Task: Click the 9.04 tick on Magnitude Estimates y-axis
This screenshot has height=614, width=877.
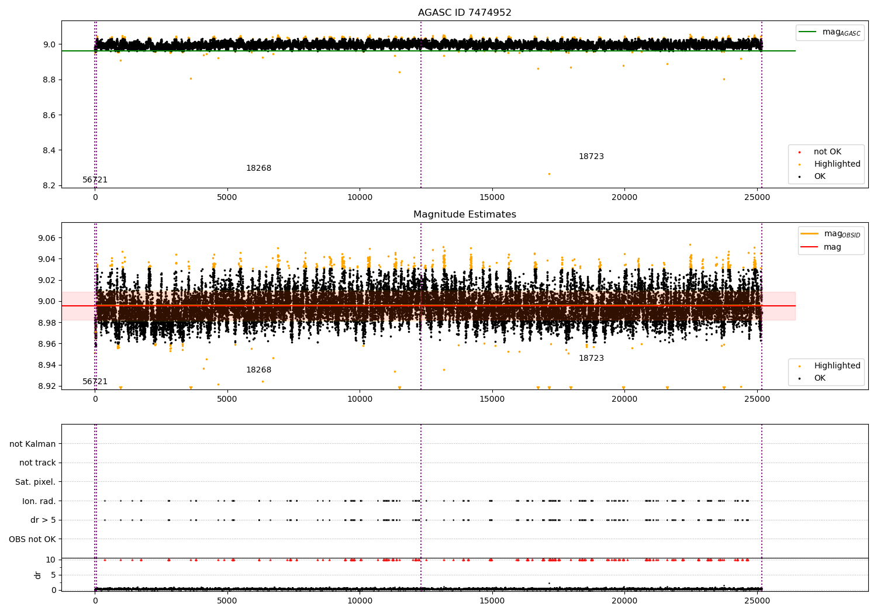Action: click(47, 259)
